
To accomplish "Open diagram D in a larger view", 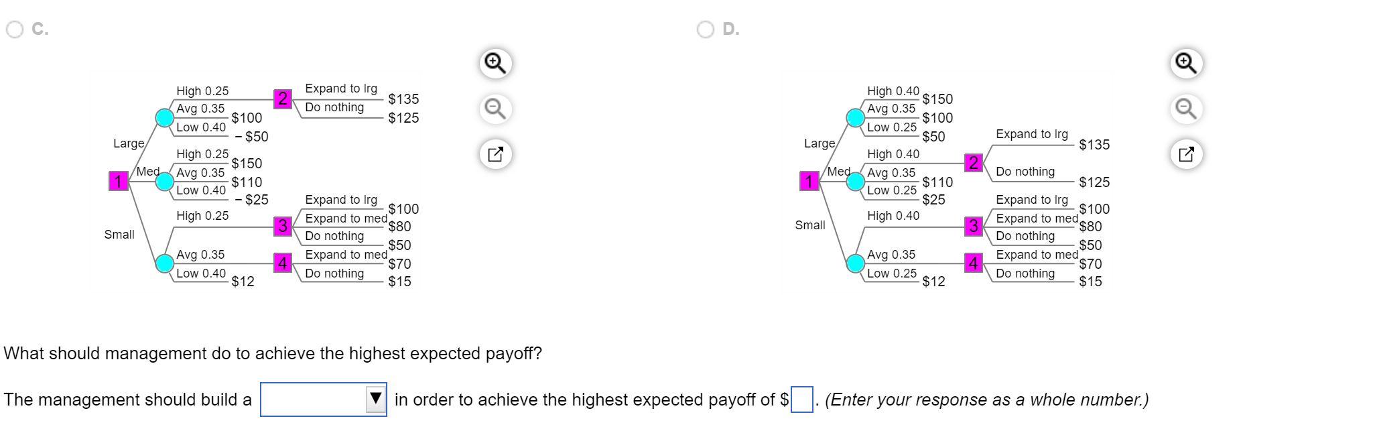I will 1185,154.
